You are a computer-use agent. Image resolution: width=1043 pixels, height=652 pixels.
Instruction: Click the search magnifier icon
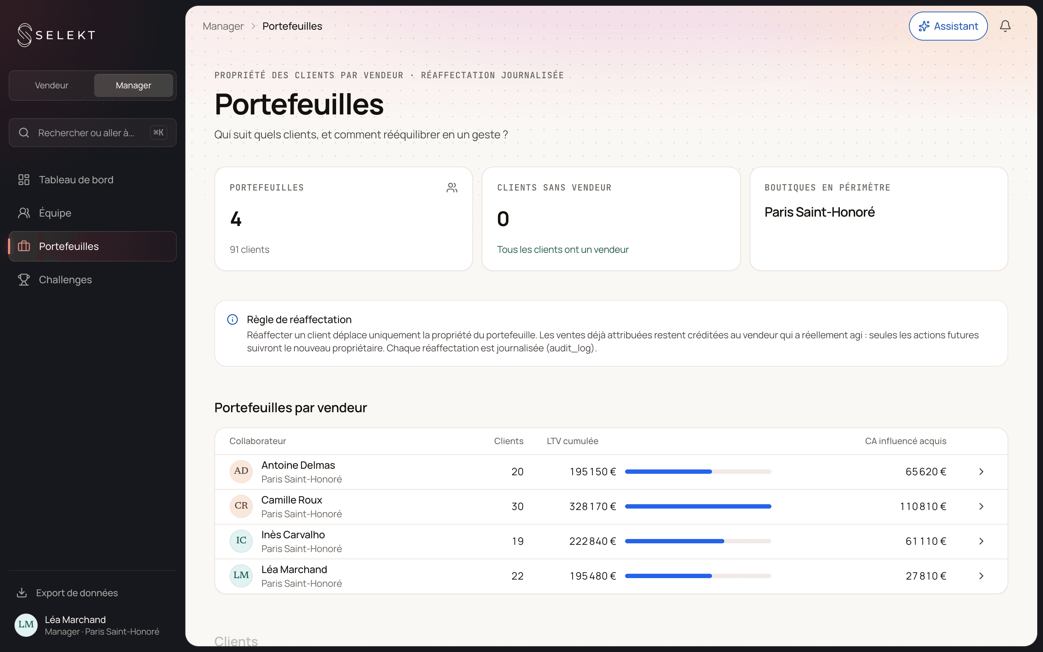point(24,133)
